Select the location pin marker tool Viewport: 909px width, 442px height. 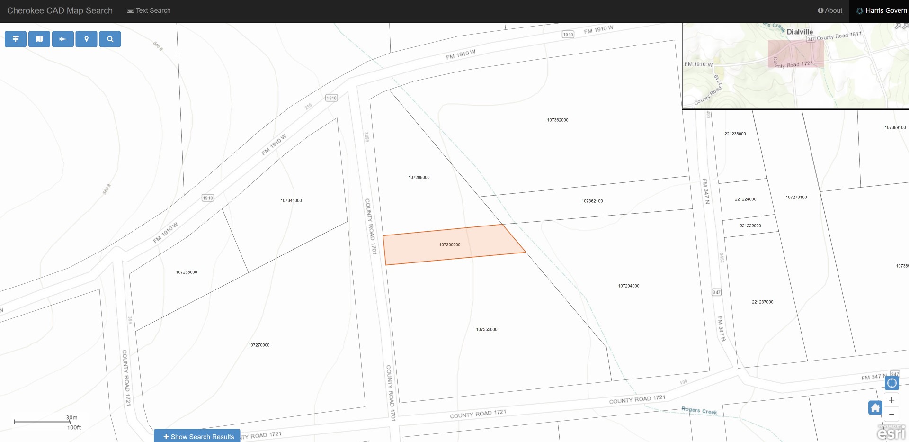click(x=86, y=39)
